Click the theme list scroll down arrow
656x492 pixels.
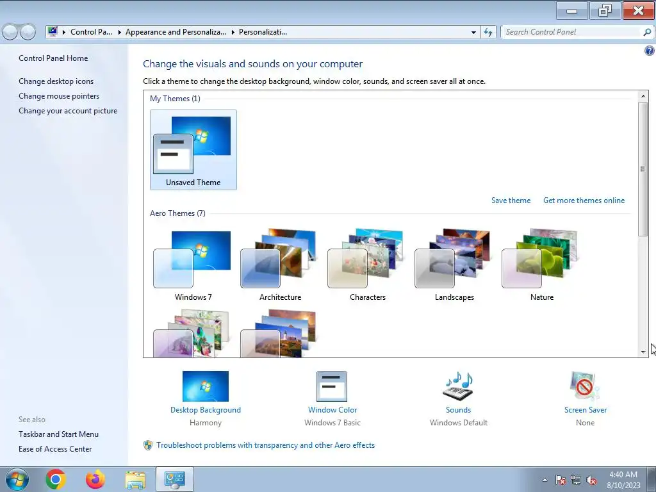(x=643, y=352)
